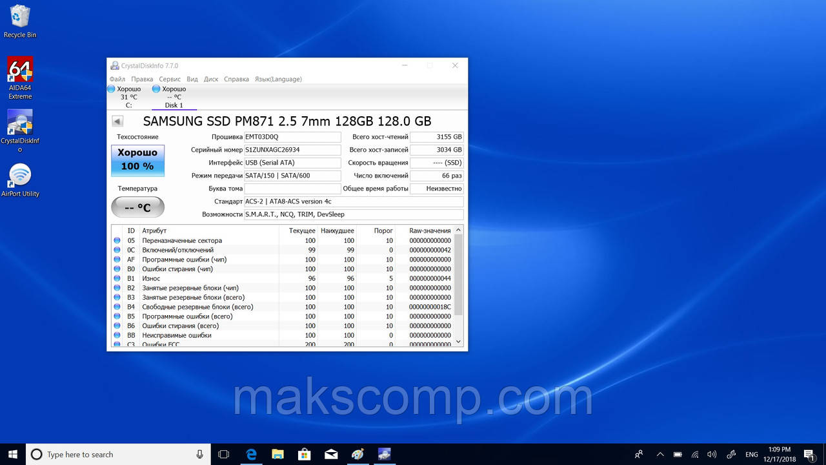Click the status dot of attribute B1 Износ
This screenshot has width=826, height=465.
tap(117, 278)
